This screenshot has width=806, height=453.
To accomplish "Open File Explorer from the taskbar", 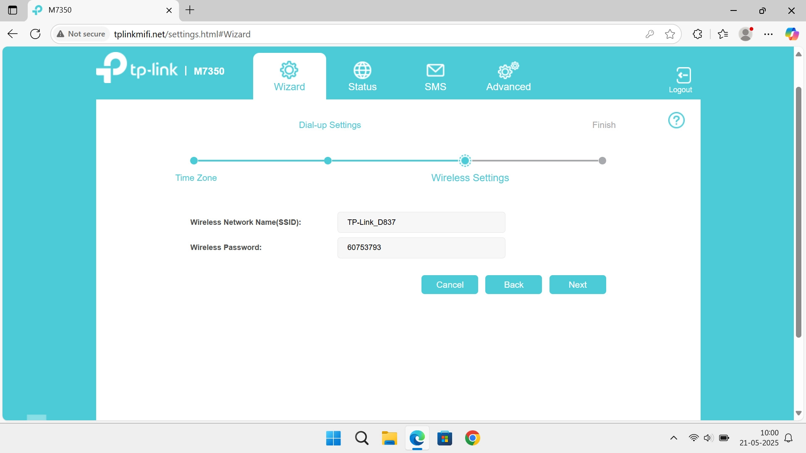I will 389,438.
